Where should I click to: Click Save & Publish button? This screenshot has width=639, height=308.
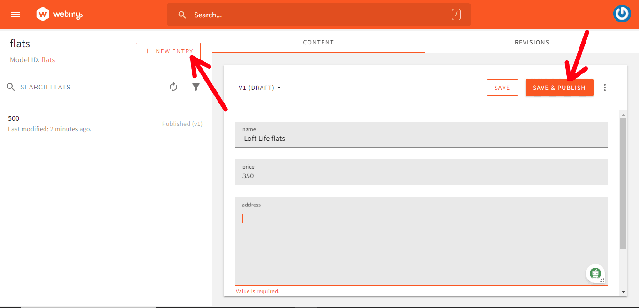559,88
